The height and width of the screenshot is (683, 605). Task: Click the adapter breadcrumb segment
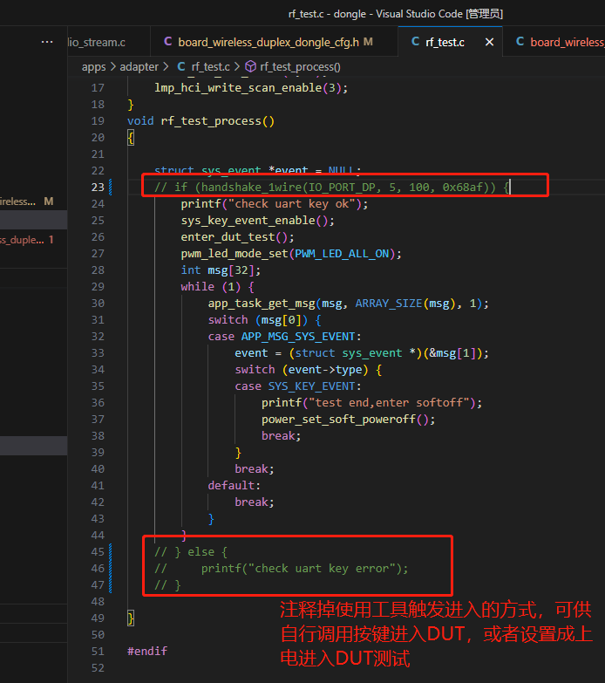click(139, 66)
